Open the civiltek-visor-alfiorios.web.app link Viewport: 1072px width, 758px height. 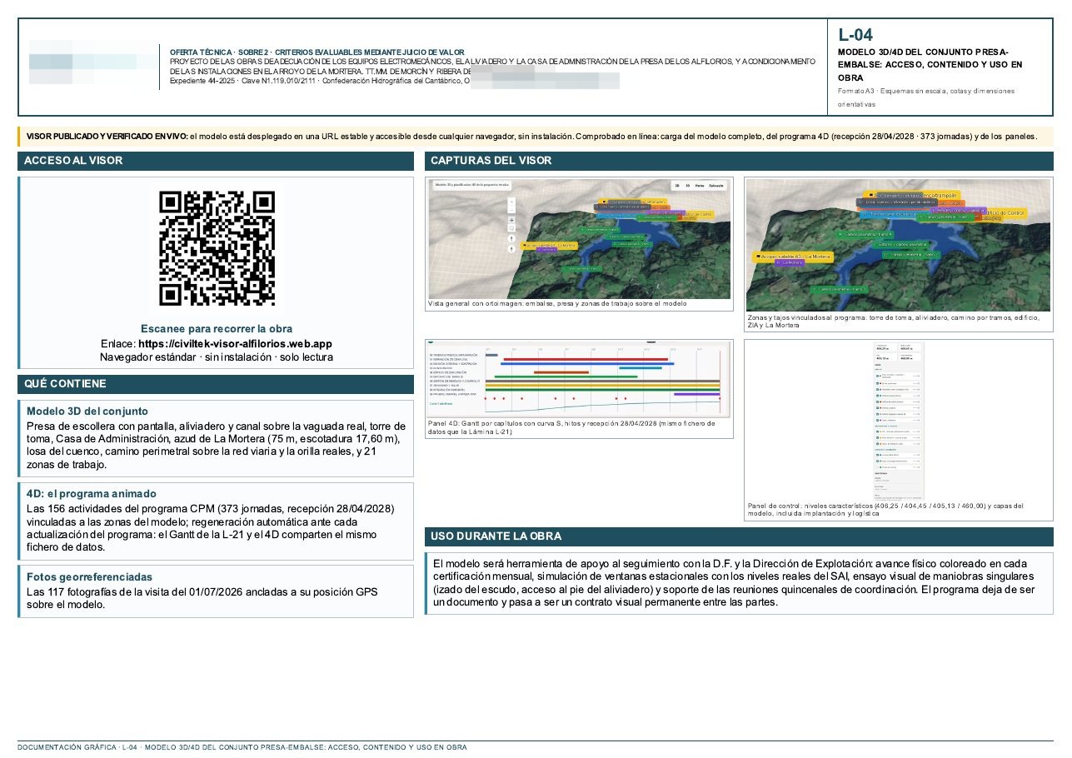coord(236,343)
